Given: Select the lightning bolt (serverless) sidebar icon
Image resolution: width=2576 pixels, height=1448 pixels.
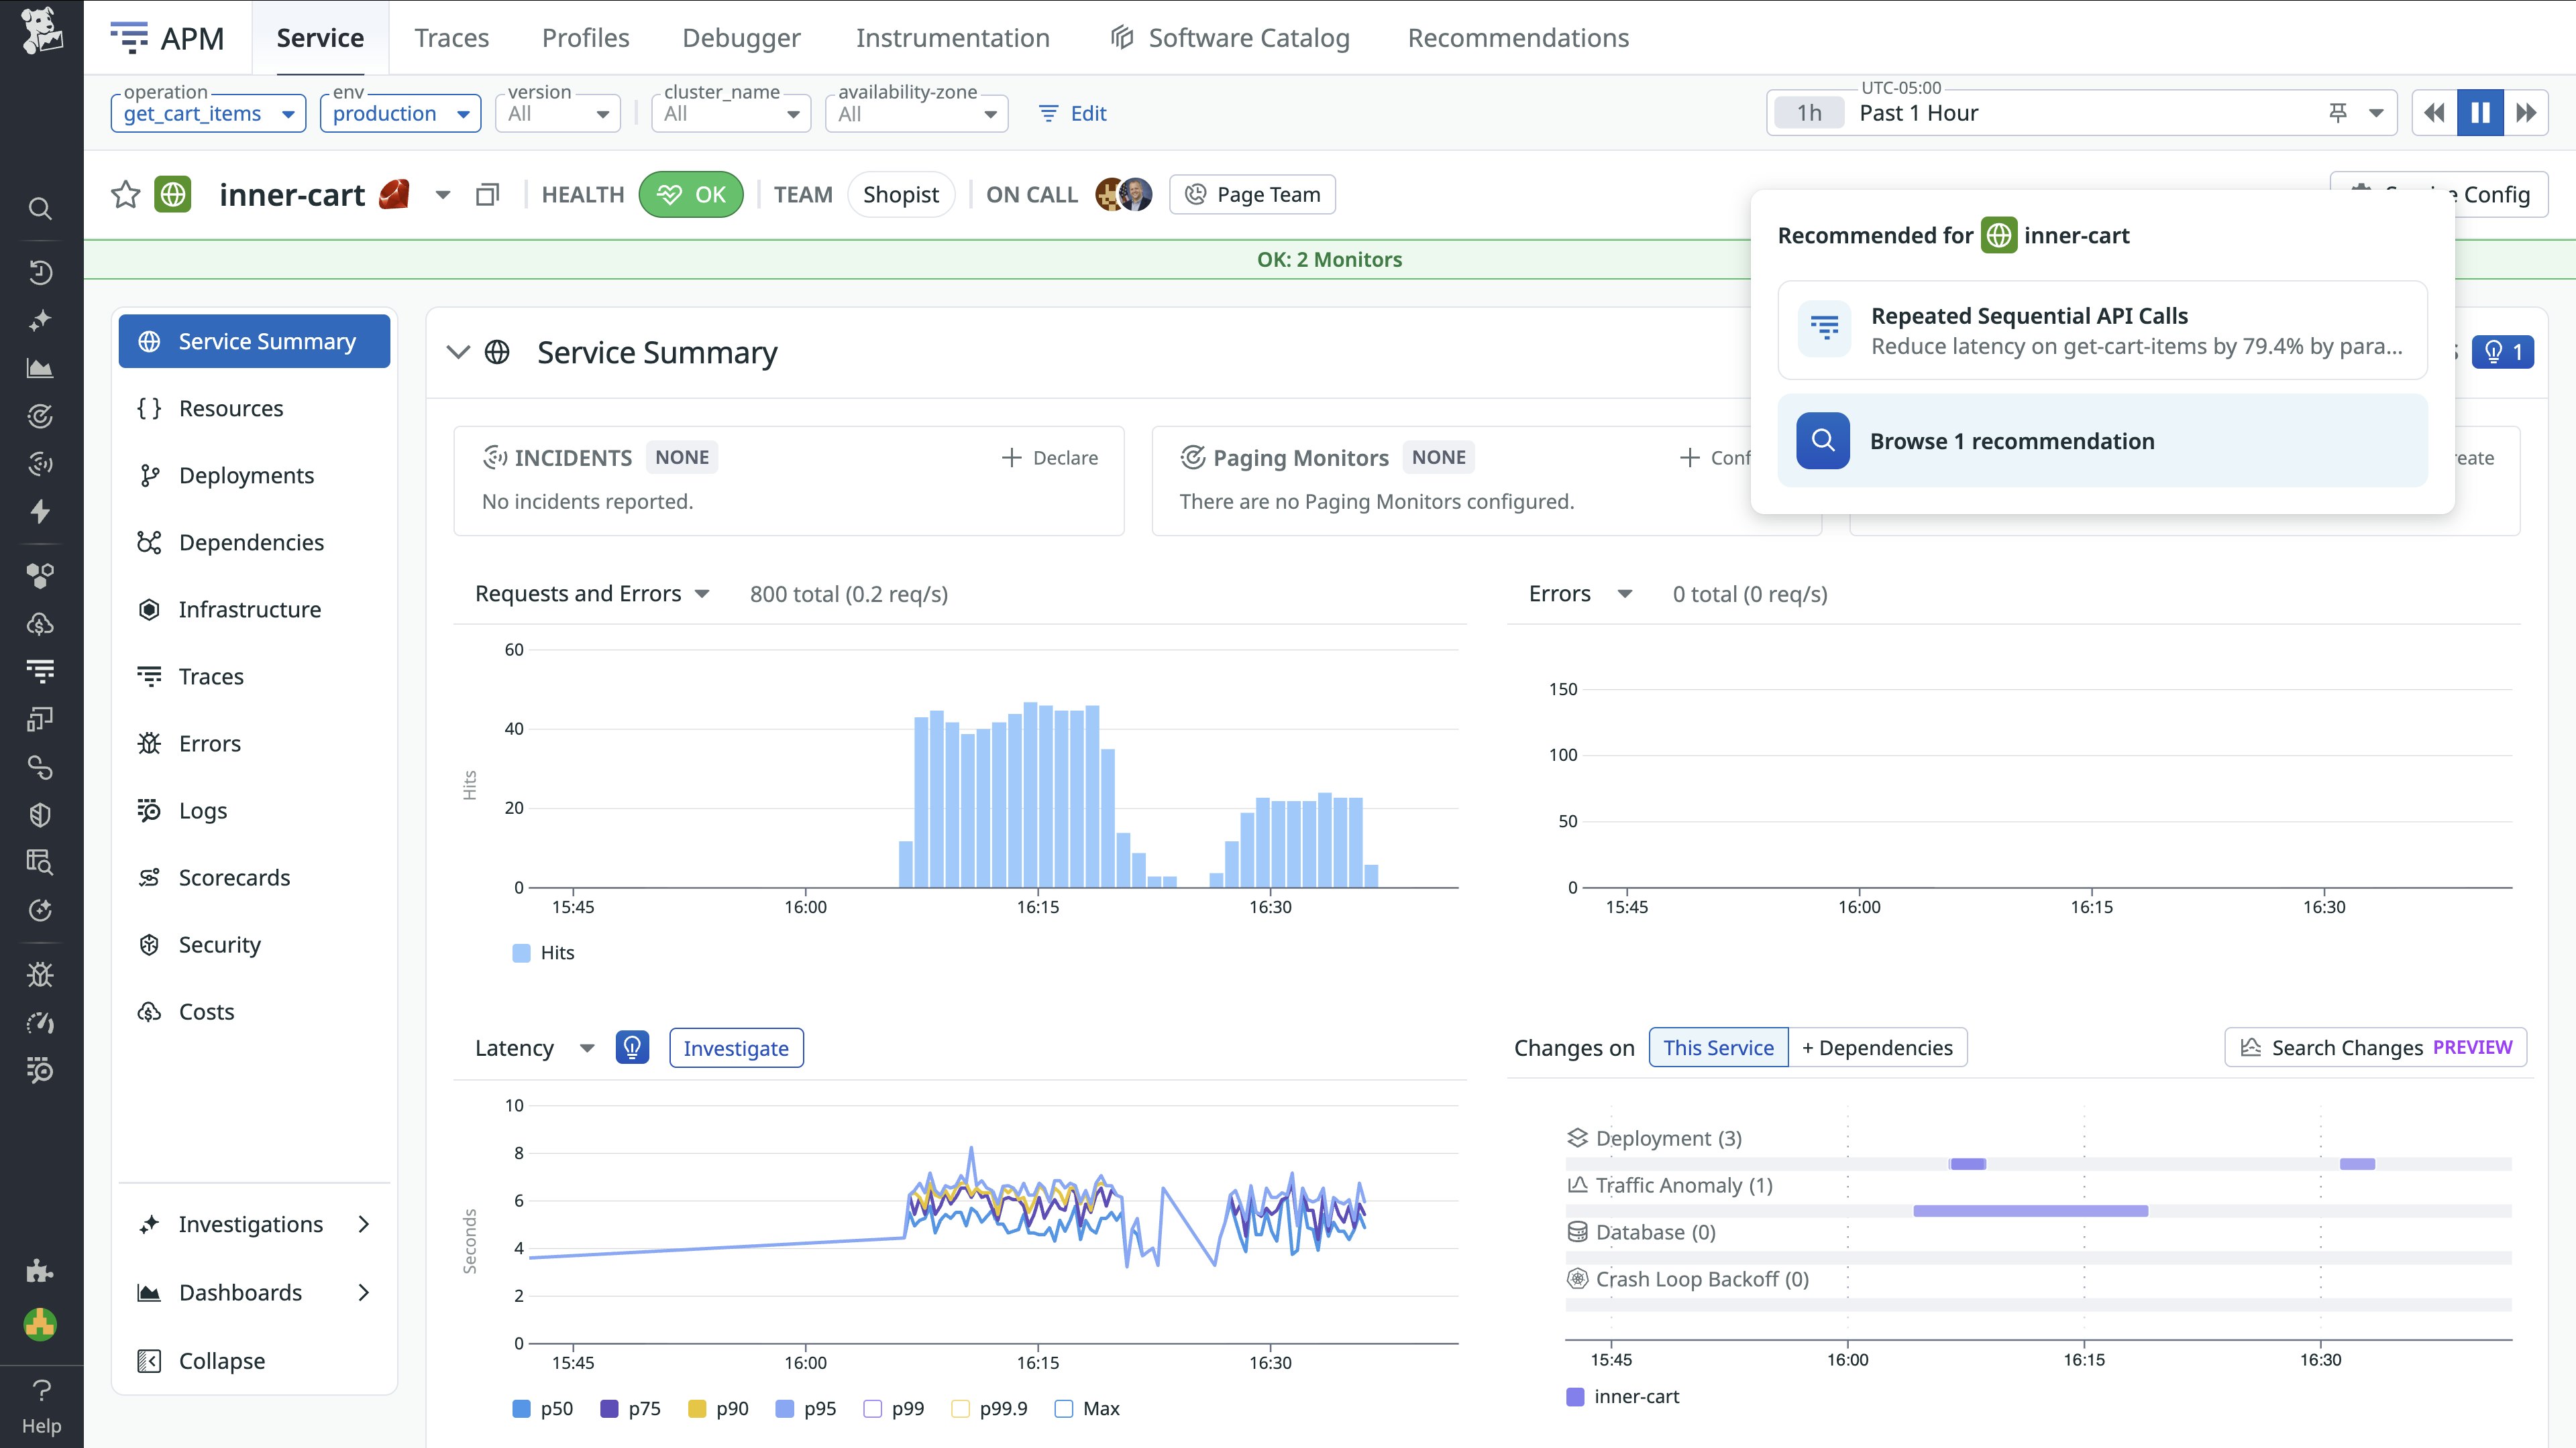Looking at the screenshot, I should (x=40, y=511).
